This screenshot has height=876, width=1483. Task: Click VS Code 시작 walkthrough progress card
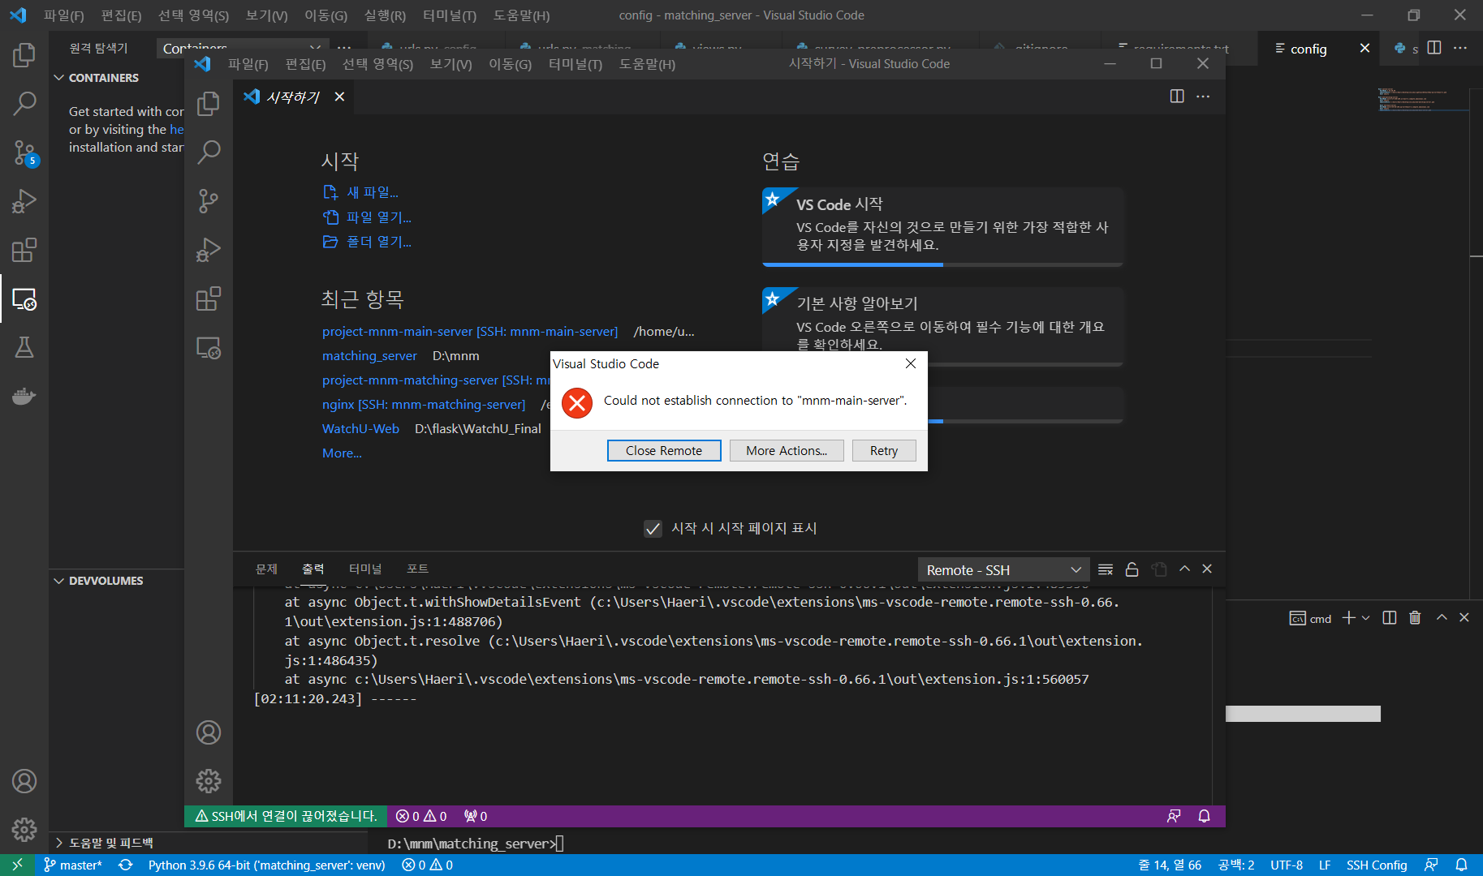click(x=942, y=226)
